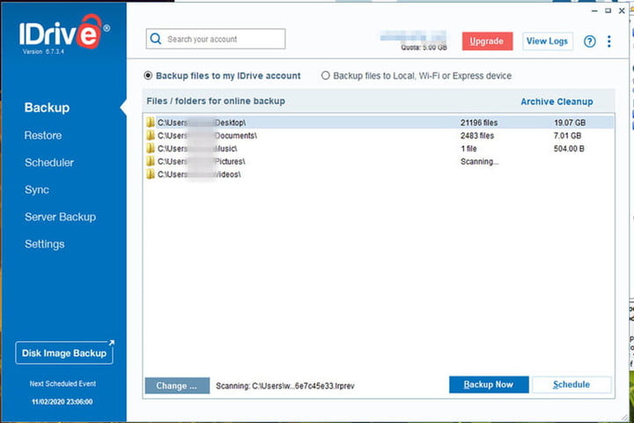Click the Next Scheduled Event label
Image resolution: width=634 pixels, height=423 pixels.
point(63,383)
